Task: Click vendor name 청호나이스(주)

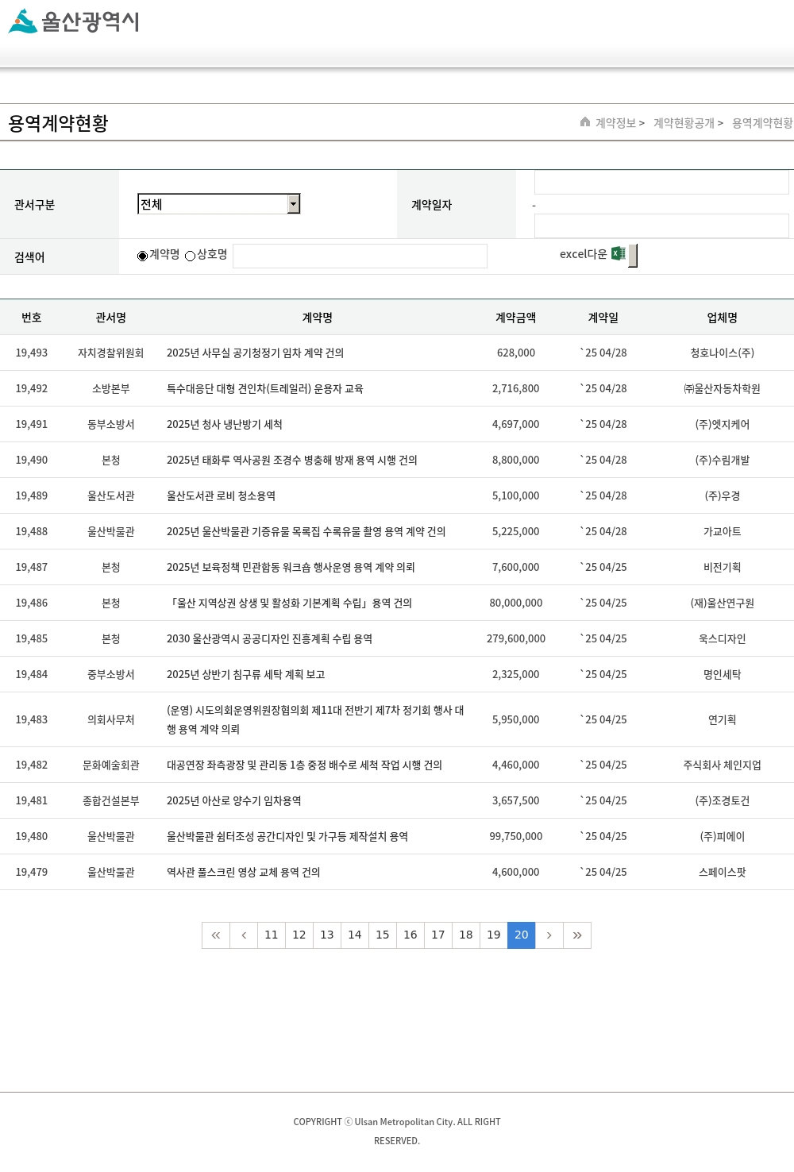Action: point(723,353)
